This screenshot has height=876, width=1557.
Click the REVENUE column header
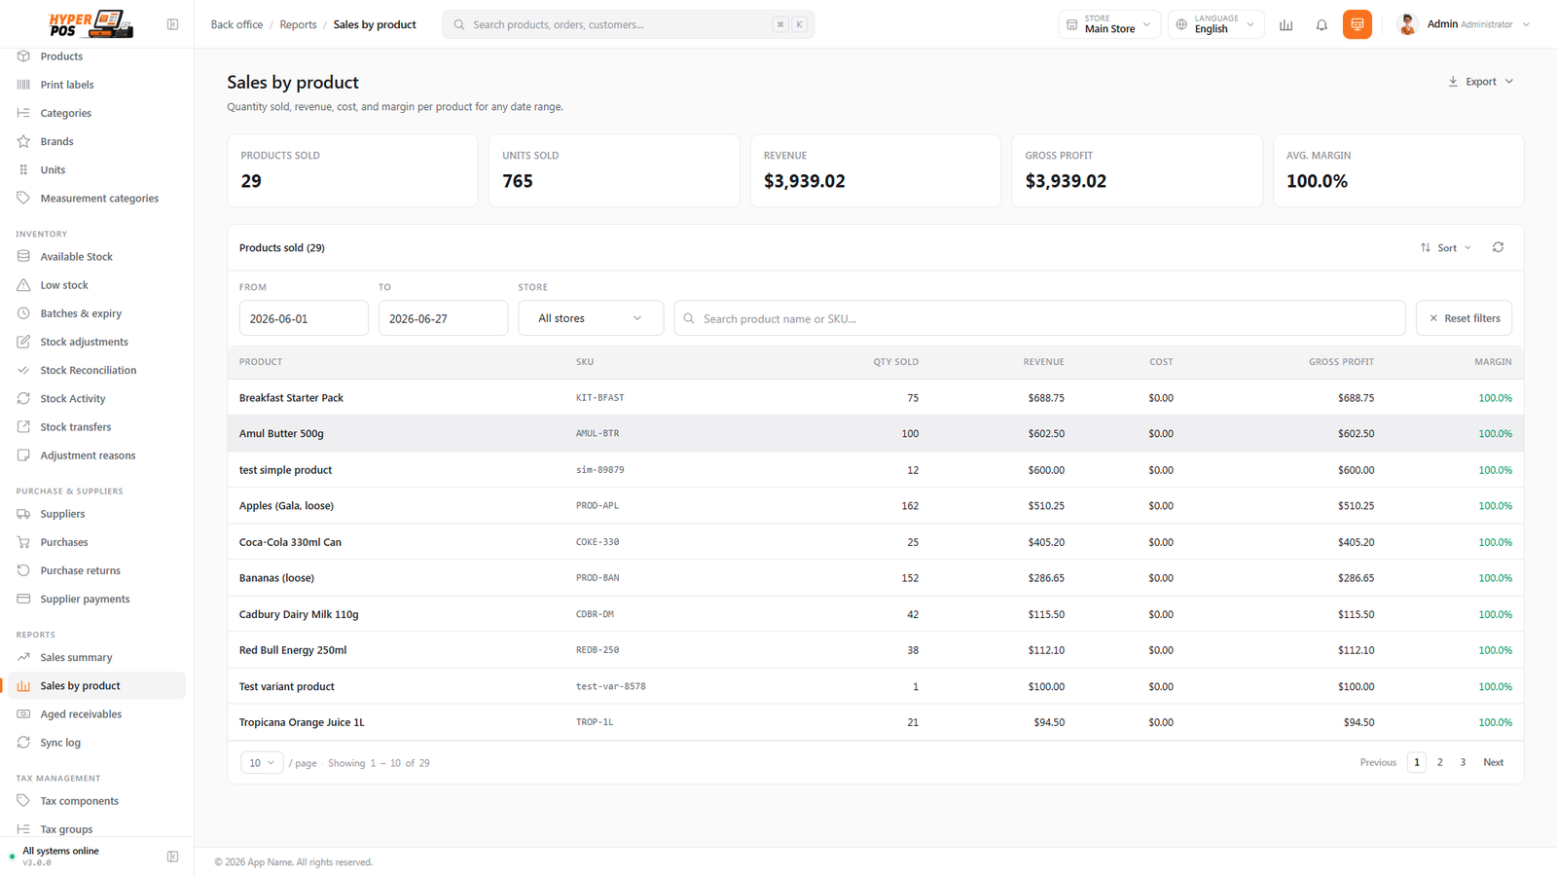pos(1043,362)
